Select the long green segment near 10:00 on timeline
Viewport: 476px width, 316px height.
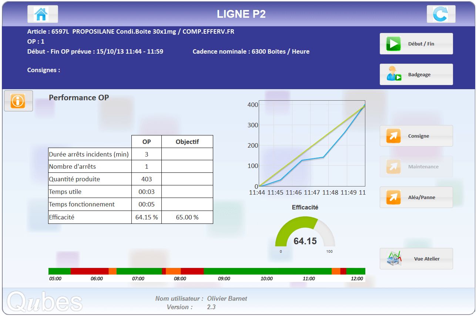pyautogui.click(x=267, y=271)
